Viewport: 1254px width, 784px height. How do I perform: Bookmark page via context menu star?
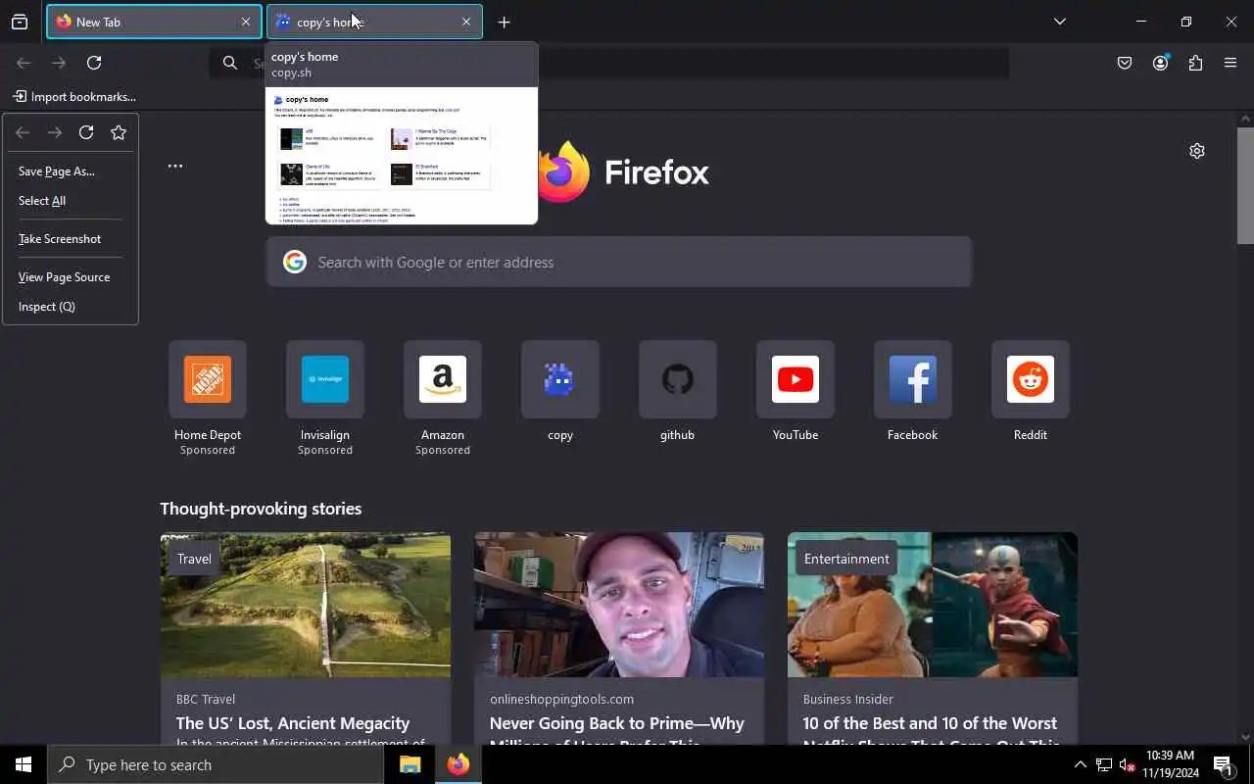(119, 132)
